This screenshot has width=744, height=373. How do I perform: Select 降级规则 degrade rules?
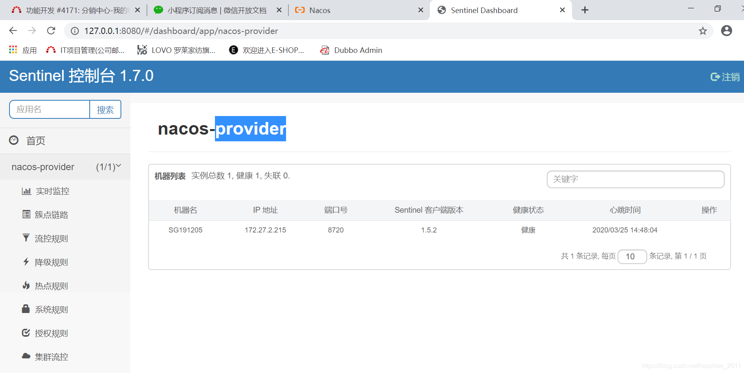tap(51, 262)
